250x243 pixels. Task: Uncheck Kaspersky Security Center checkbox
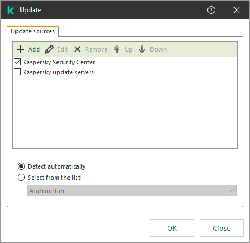click(x=17, y=62)
